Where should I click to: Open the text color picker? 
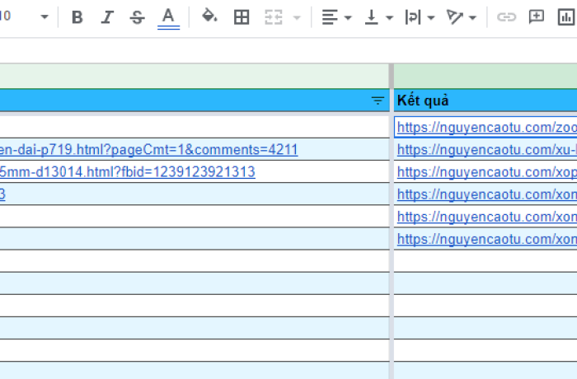(168, 17)
